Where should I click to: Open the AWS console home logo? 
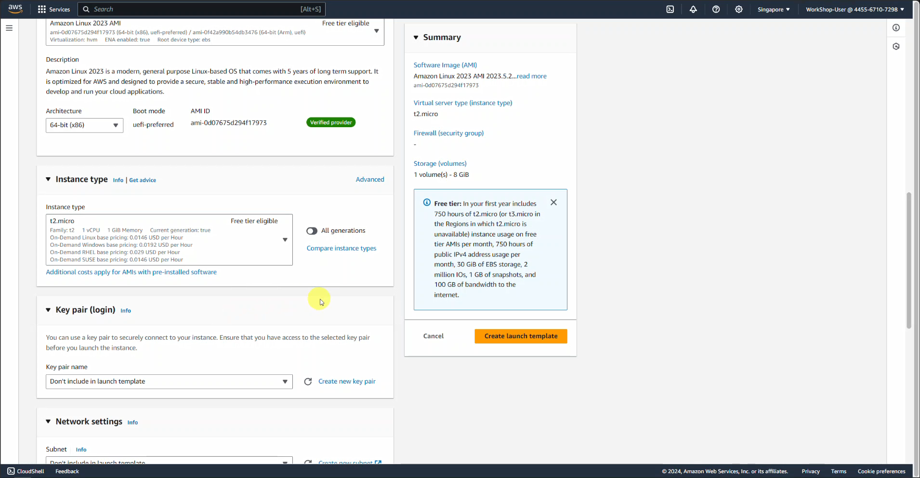pos(15,9)
